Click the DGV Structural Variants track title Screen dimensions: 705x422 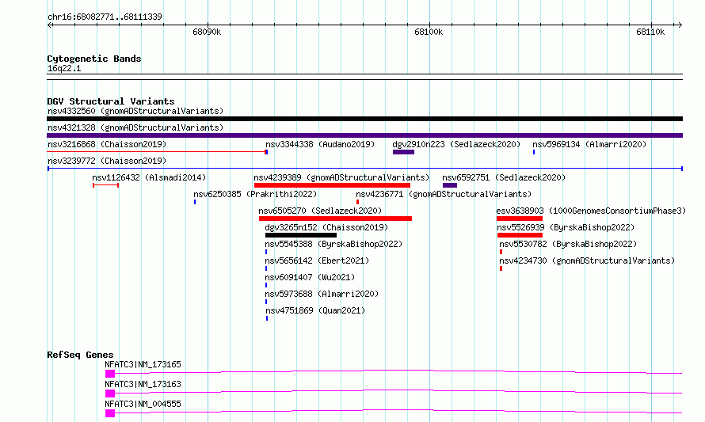[111, 101]
